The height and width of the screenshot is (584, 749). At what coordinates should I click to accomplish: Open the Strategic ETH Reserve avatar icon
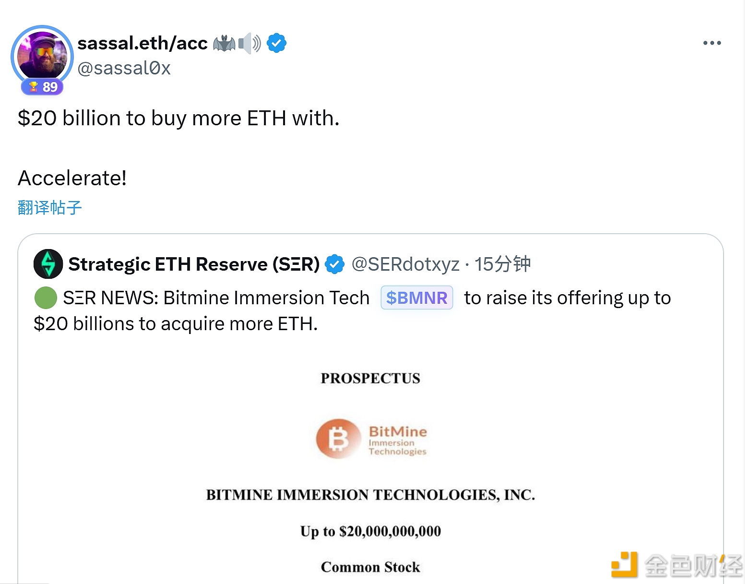pyautogui.click(x=48, y=264)
